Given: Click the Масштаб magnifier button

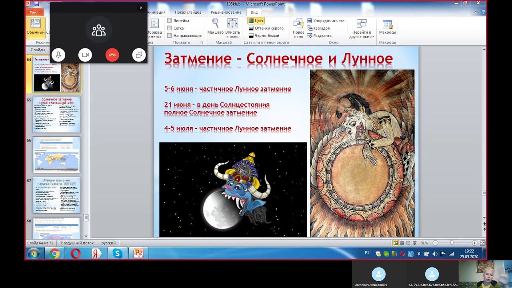Looking at the screenshot, I should point(215,28).
